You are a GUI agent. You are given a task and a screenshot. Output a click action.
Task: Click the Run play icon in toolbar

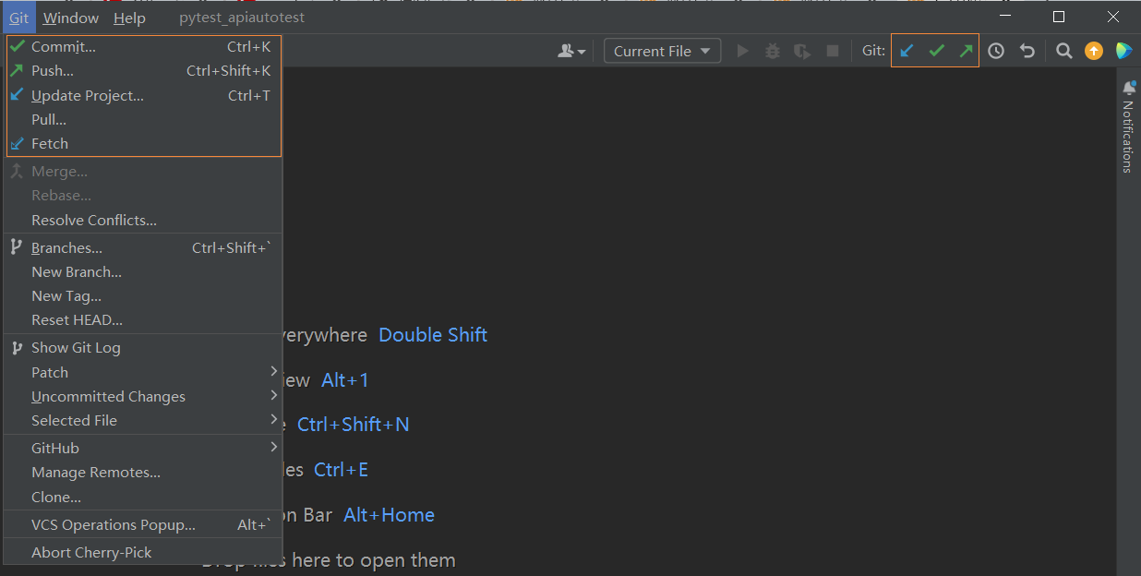[743, 51]
